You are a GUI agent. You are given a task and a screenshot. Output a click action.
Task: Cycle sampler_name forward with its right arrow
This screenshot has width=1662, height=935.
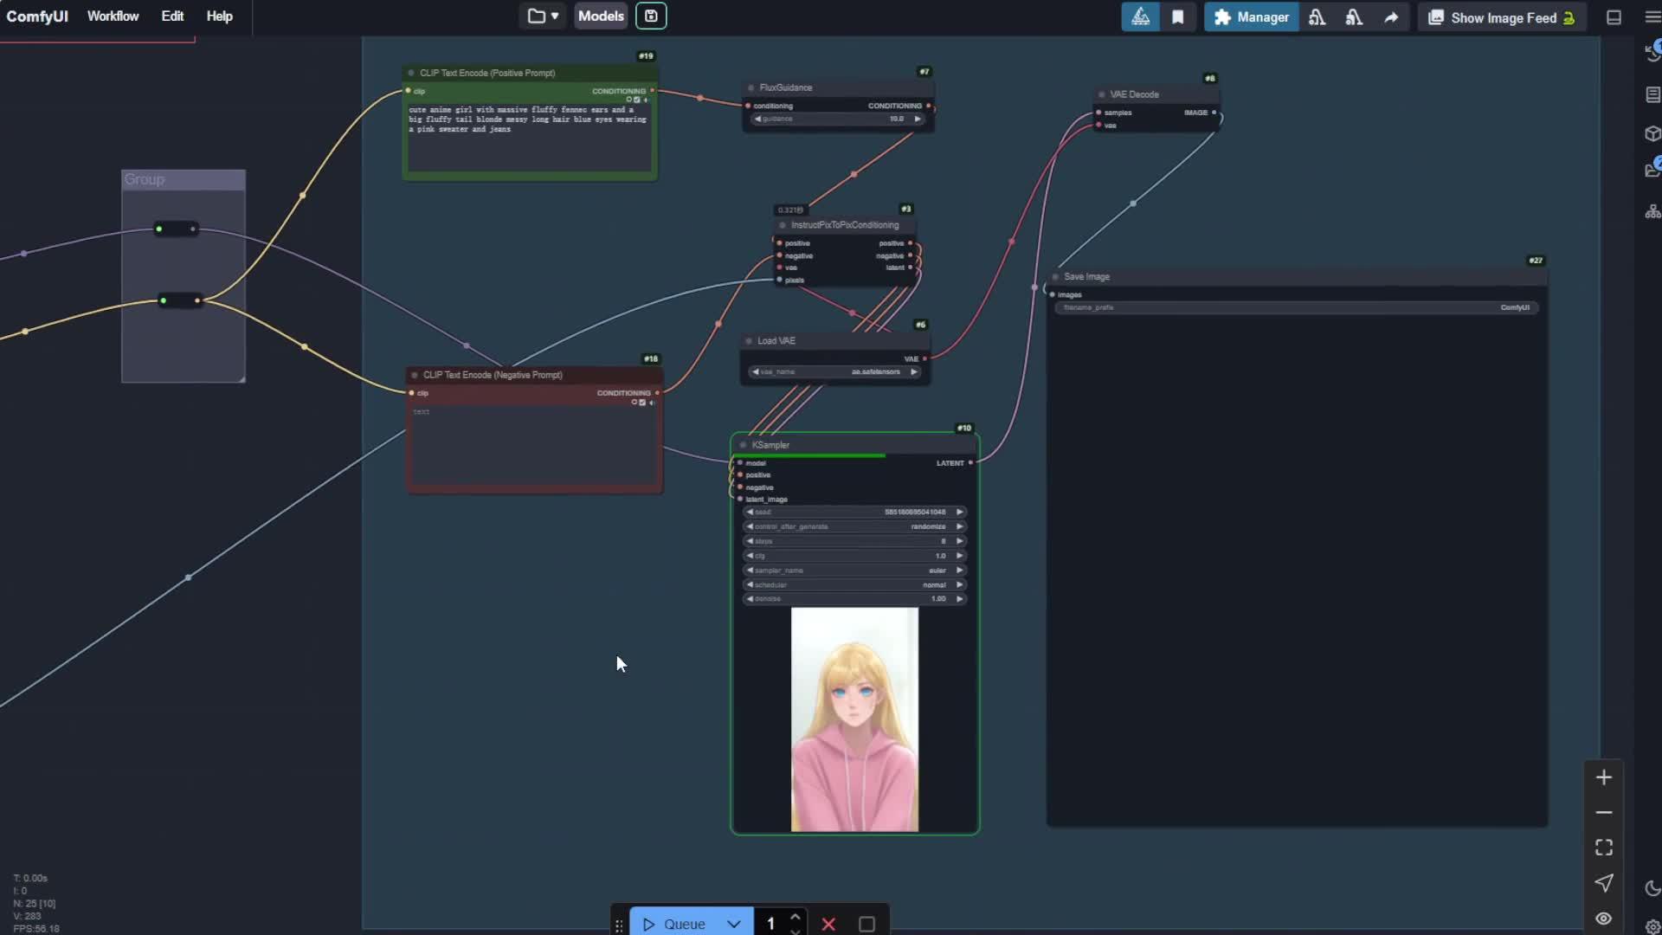(x=961, y=570)
